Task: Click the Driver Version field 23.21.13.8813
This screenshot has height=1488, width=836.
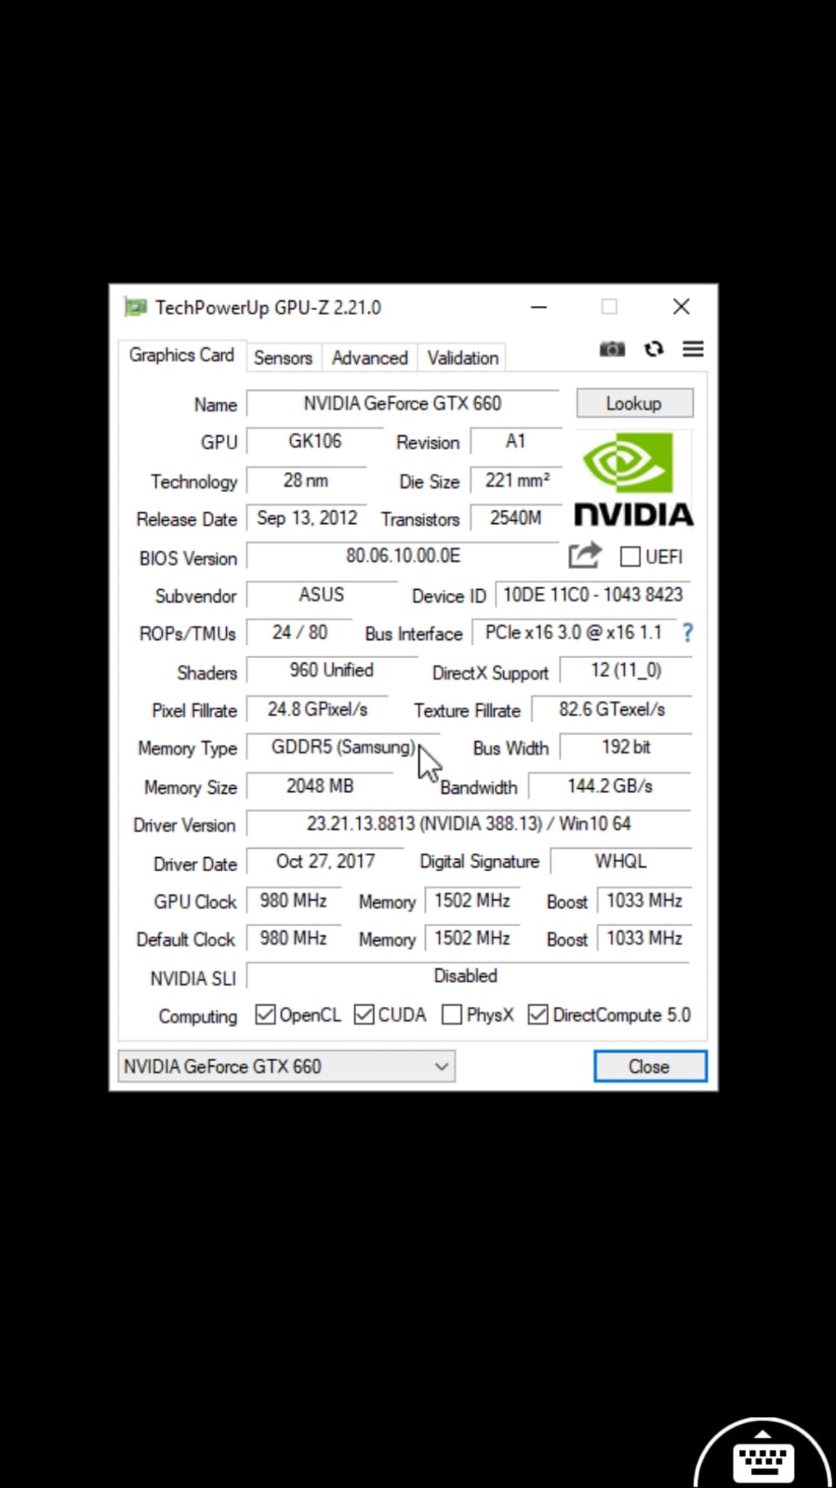Action: [x=469, y=824]
